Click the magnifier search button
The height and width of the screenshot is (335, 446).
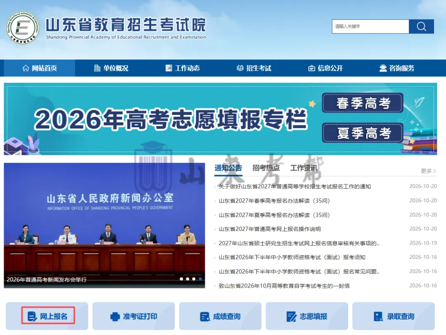(x=421, y=26)
